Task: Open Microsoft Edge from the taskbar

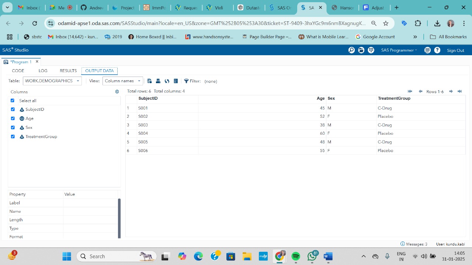Action: (x=198, y=256)
